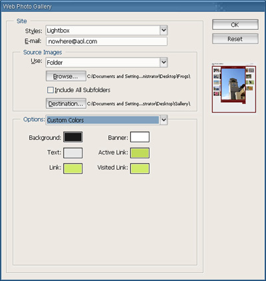
Task: Click the Background color swatch
Action: point(73,137)
